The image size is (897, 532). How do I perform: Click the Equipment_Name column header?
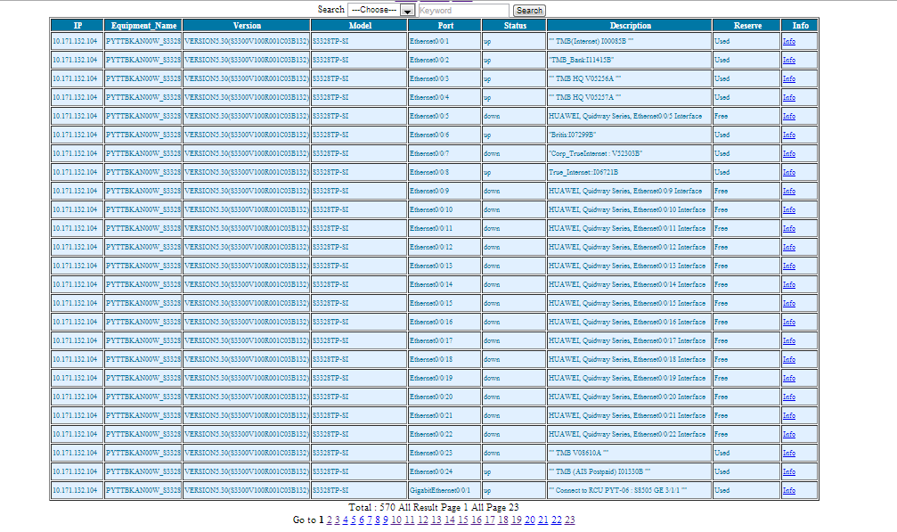pyautogui.click(x=143, y=25)
